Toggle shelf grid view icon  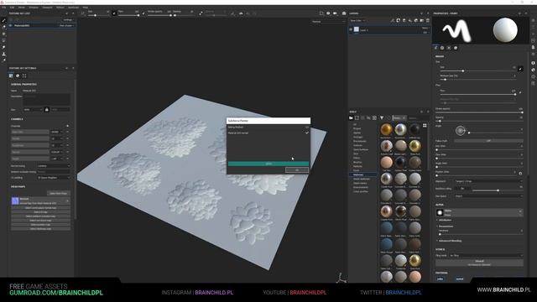click(425, 126)
